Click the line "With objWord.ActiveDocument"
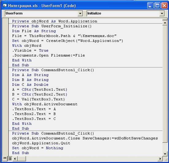Viewport: 169px width, 163px height. (45, 104)
